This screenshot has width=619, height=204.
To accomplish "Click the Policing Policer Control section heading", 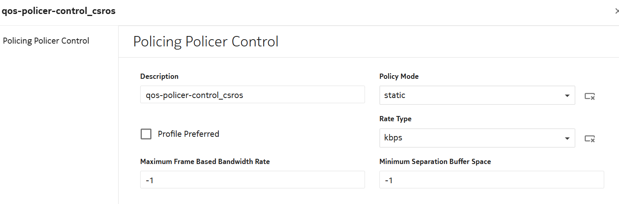I will click(x=206, y=42).
